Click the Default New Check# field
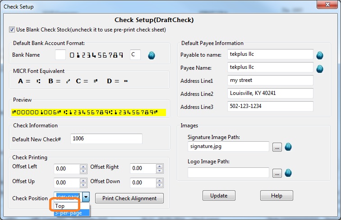 tap(106, 139)
